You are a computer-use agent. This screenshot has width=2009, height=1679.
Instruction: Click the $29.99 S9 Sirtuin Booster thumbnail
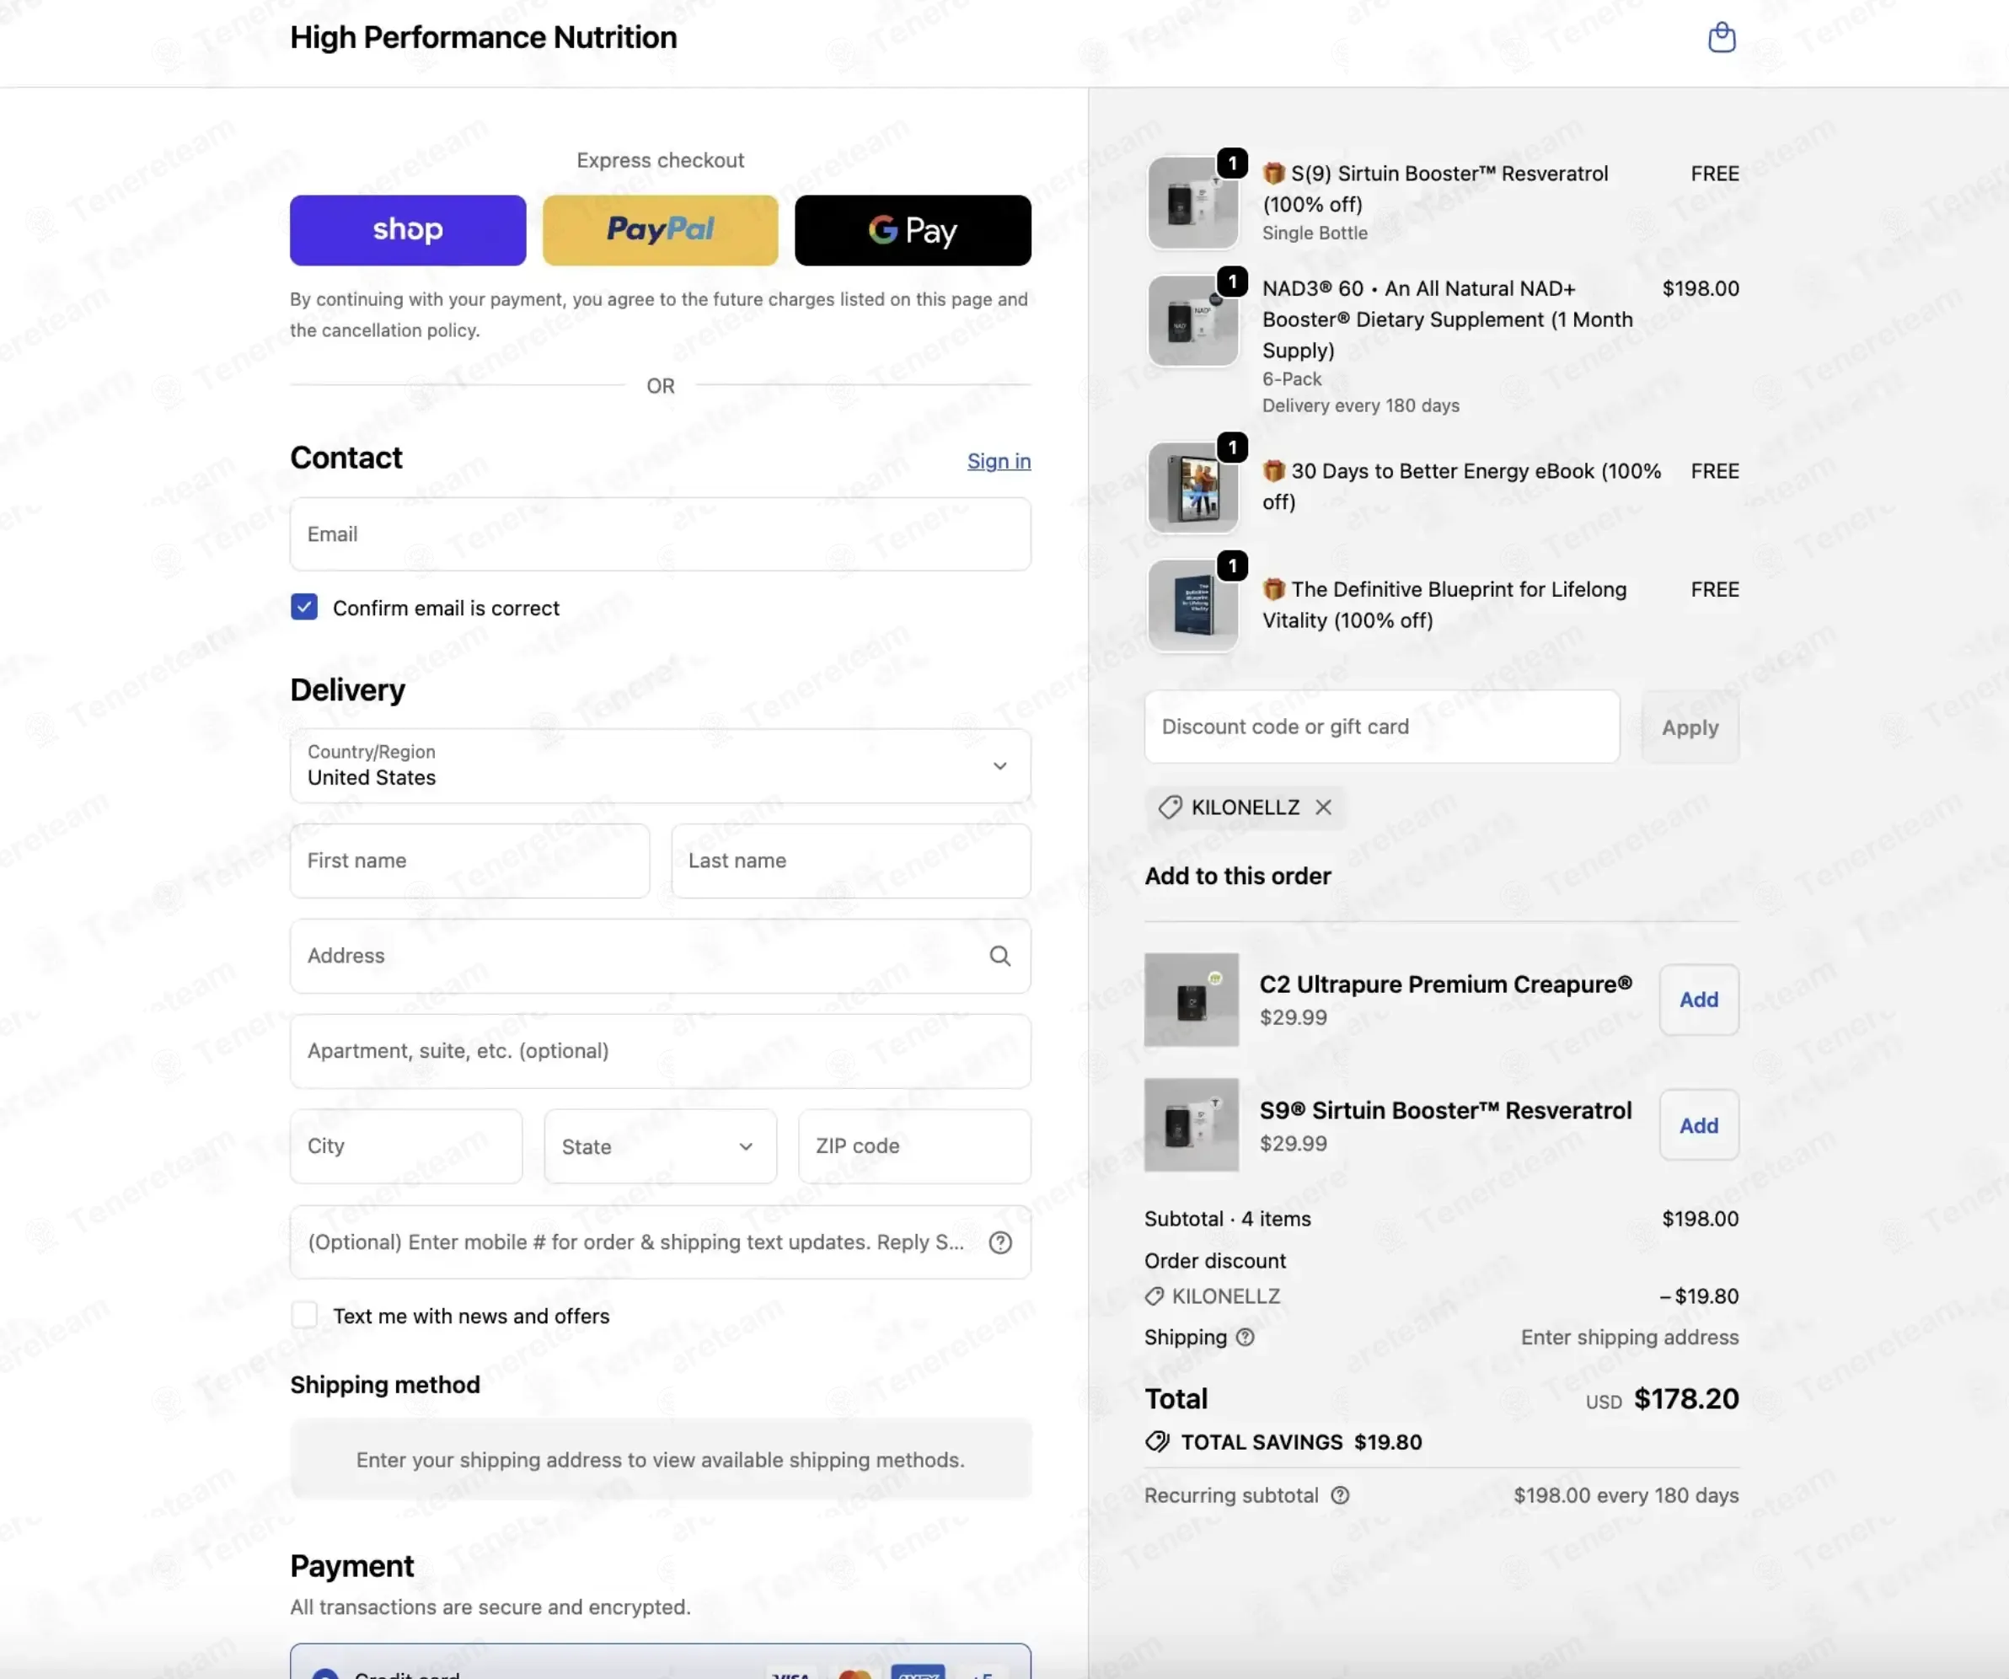[x=1191, y=1125]
